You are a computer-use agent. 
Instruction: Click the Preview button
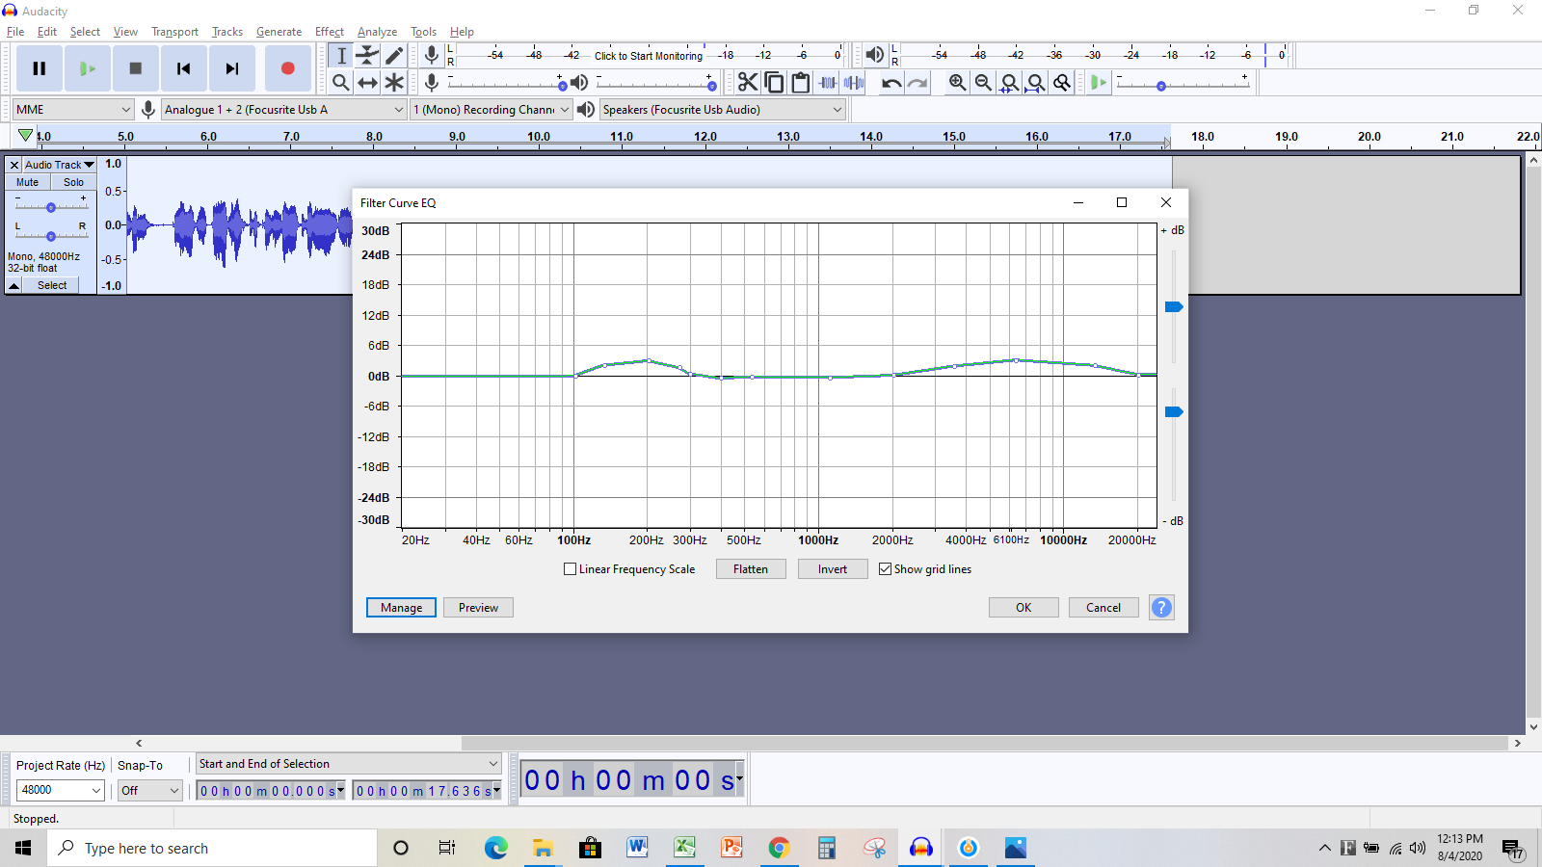click(x=478, y=608)
